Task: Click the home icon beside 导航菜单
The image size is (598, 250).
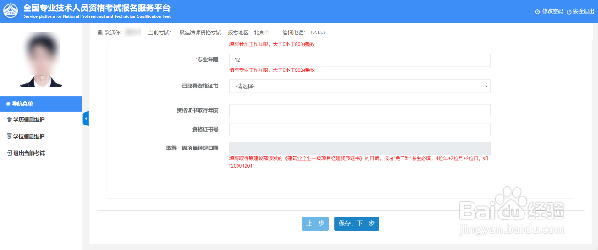Action: pyautogui.click(x=8, y=104)
